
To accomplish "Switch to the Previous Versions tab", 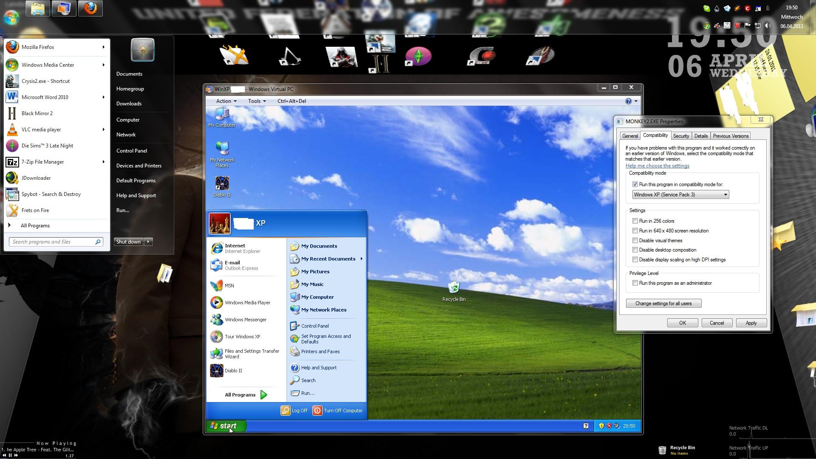I will pyautogui.click(x=731, y=136).
